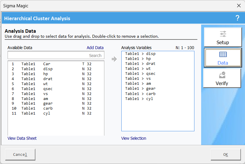Click the help question mark icon
This screenshot has width=245, height=164.
[x=237, y=18]
